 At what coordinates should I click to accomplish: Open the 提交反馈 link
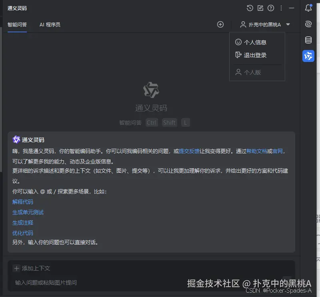pos(189,151)
